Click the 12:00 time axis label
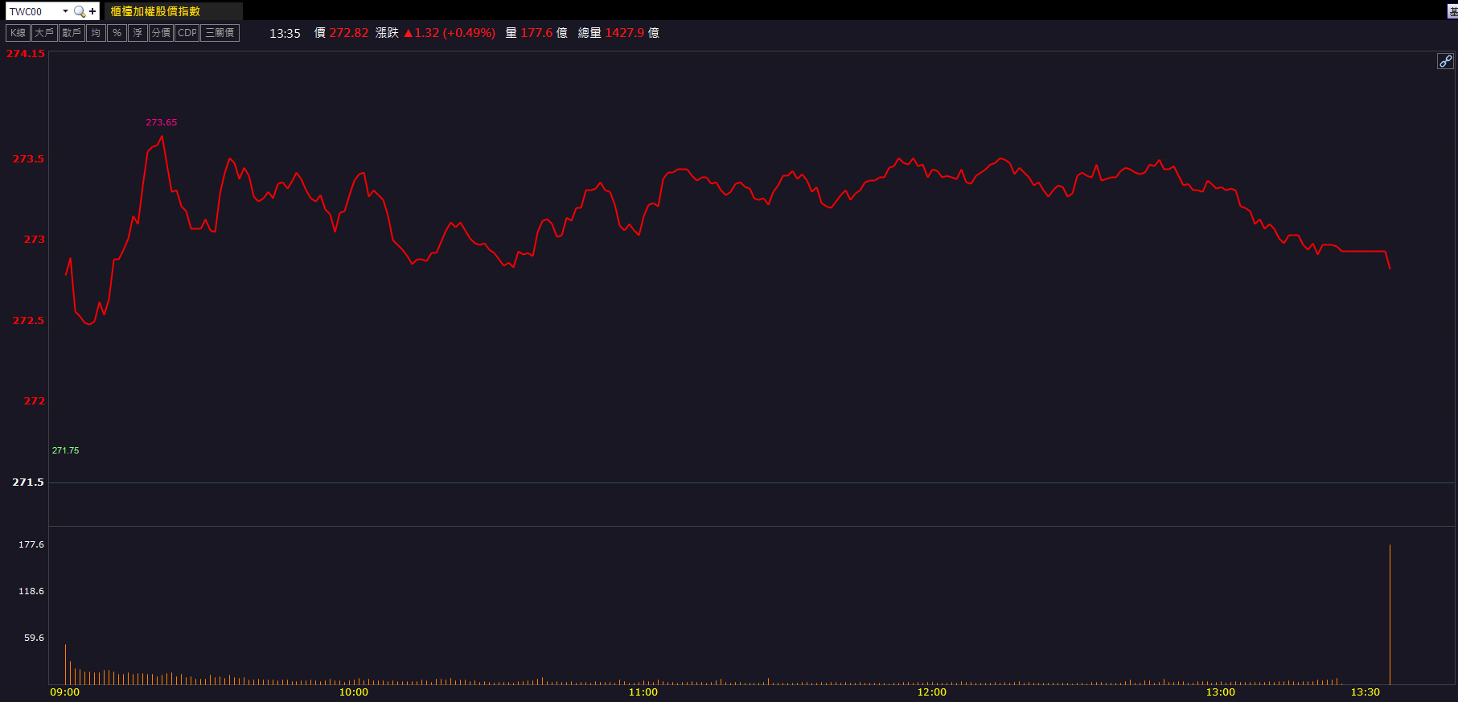Viewport: 1458px width, 702px height. 931,692
